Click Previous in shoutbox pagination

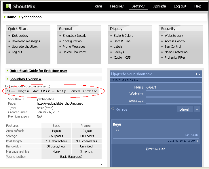[153, 149]
